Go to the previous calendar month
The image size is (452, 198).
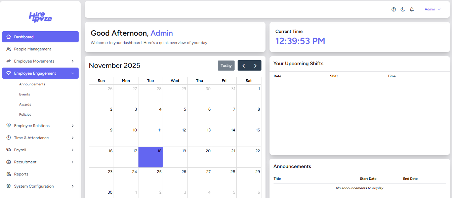(x=244, y=66)
